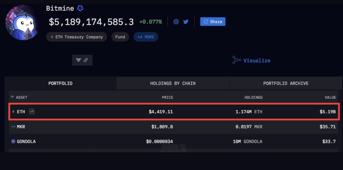Sort by the PRICE column header
343x170 pixels.
click(x=167, y=97)
